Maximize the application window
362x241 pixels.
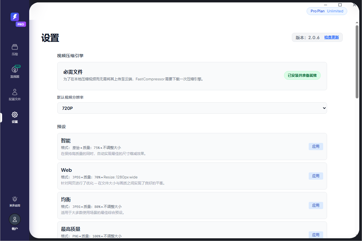340,5
